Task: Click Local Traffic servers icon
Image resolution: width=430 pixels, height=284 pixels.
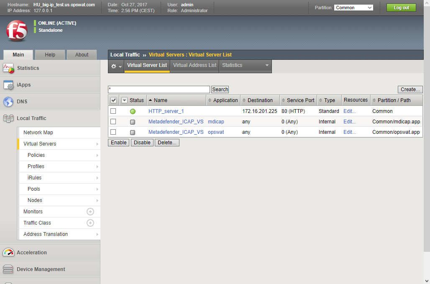Action: click(8, 118)
